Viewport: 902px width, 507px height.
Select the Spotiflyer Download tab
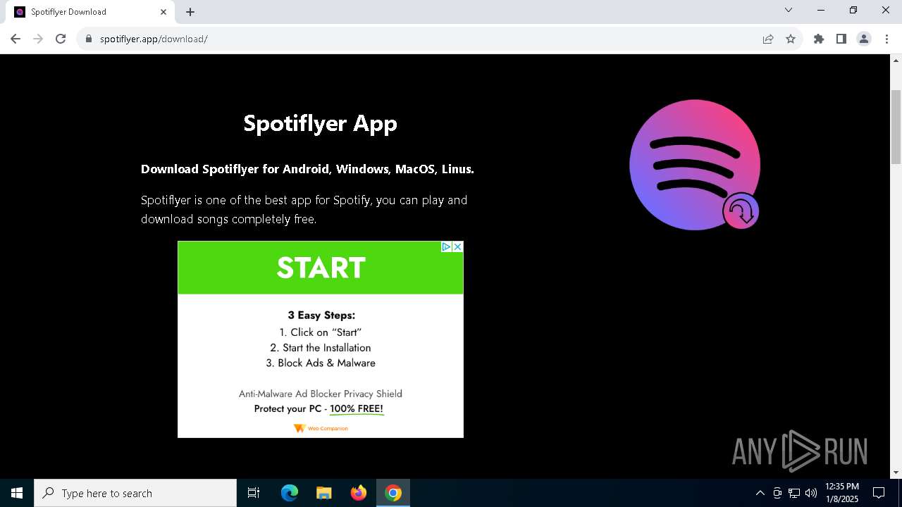(x=92, y=12)
